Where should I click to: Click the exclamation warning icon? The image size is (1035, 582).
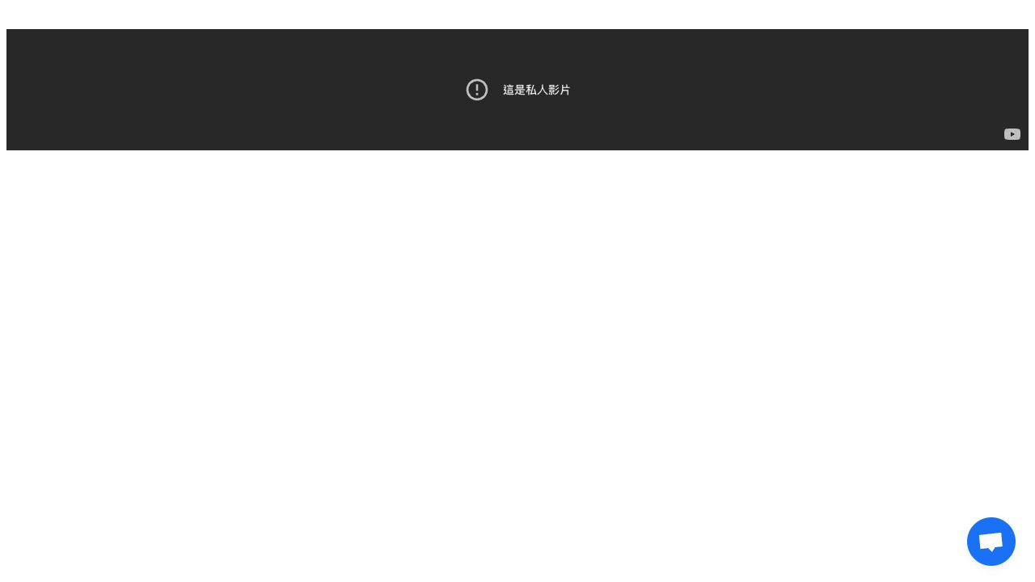477,90
